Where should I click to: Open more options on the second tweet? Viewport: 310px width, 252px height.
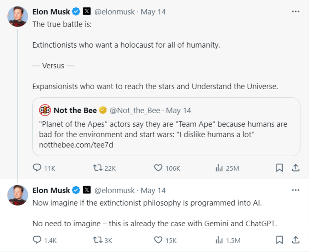[296, 190]
